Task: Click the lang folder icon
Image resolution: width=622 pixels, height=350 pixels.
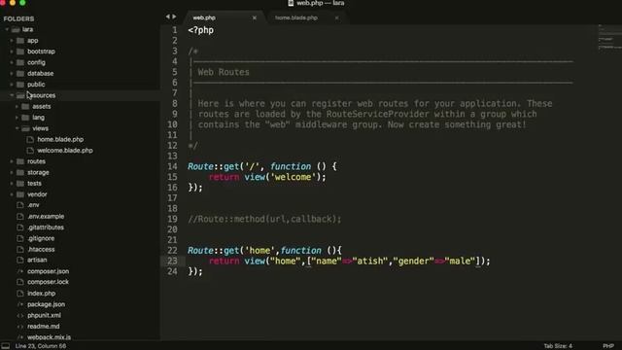Action: [x=25, y=118]
